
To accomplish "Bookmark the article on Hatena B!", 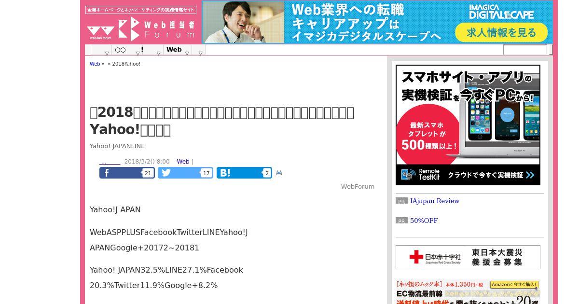I will click(x=244, y=173).
